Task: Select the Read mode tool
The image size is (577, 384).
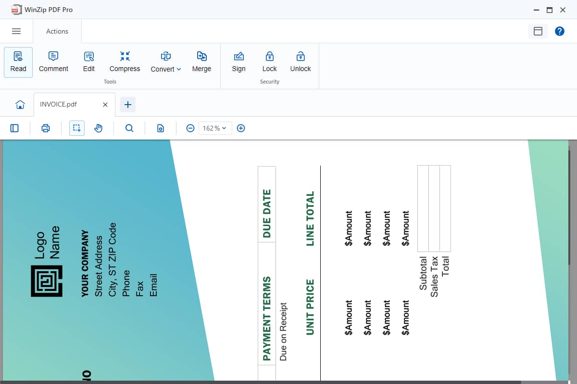Action: [18, 62]
